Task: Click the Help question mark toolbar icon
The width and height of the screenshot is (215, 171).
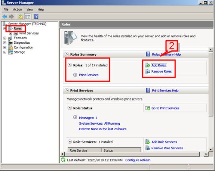Action: click(x=36, y=16)
